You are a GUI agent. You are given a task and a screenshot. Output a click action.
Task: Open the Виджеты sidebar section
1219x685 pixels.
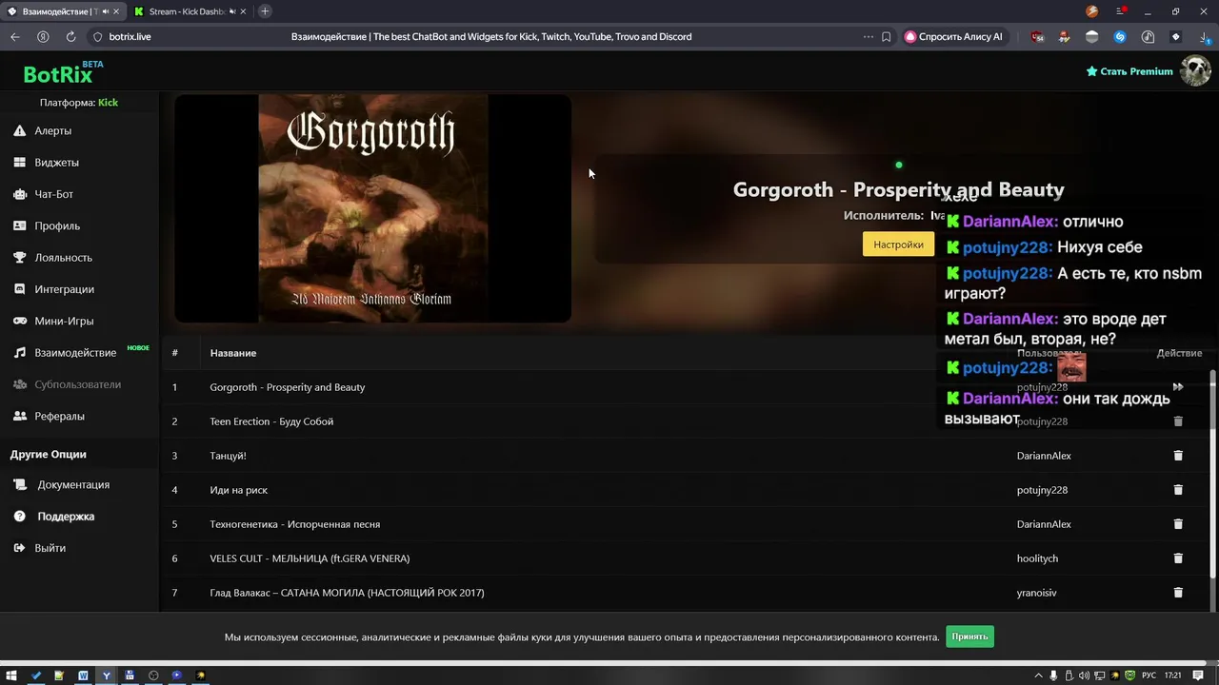point(56,163)
